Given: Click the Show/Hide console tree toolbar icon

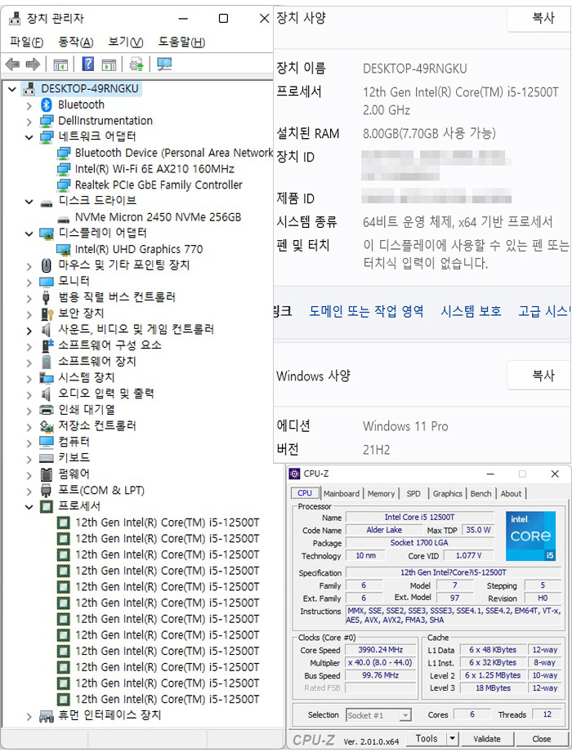Looking at the screenshot, I should click(x=60, y=64).
